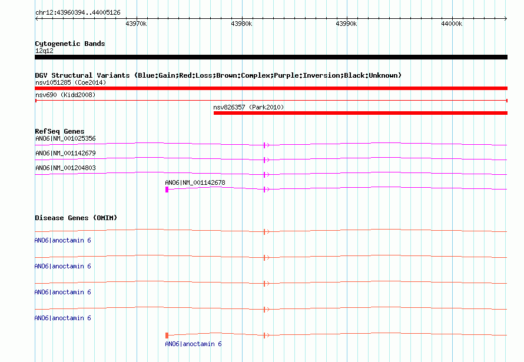Click the 44000k ruler tick label

pyautogui.click(x=452, y=24)
